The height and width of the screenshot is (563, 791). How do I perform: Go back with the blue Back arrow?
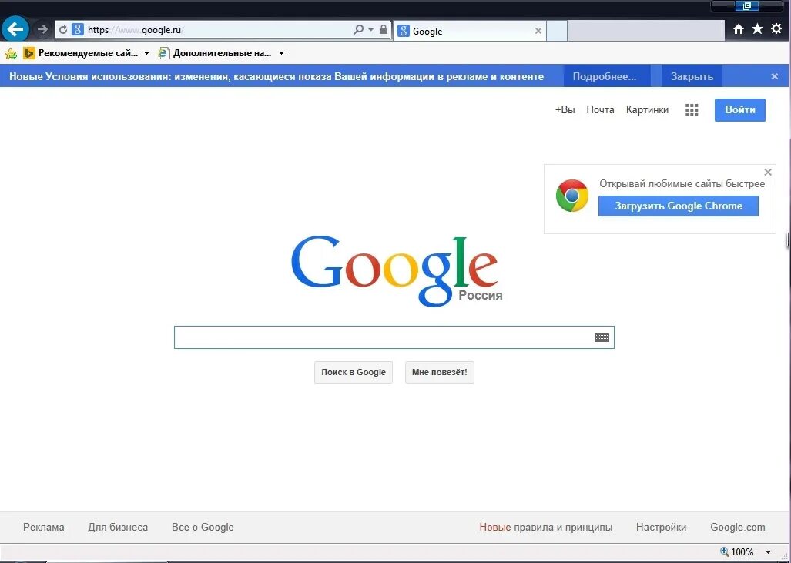coord(15,29)
